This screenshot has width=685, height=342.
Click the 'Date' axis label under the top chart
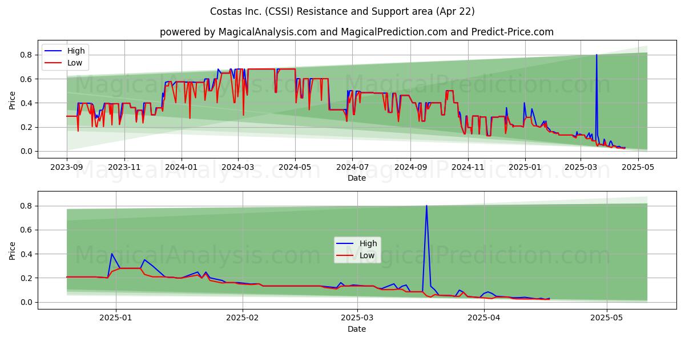(x=356, y=178)
